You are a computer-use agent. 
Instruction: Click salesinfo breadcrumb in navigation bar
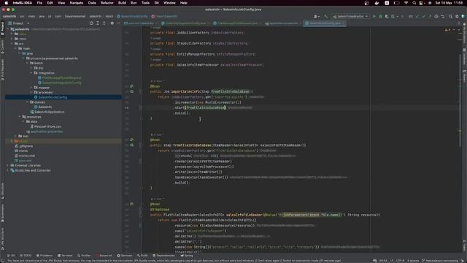tap(9, 16)
